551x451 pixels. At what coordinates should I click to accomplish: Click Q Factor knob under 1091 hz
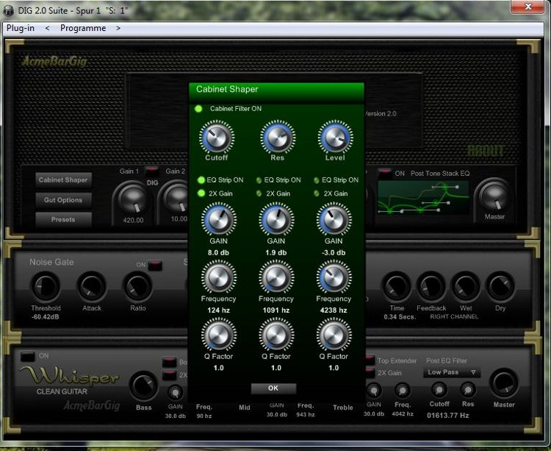click(x=276, y=335)
